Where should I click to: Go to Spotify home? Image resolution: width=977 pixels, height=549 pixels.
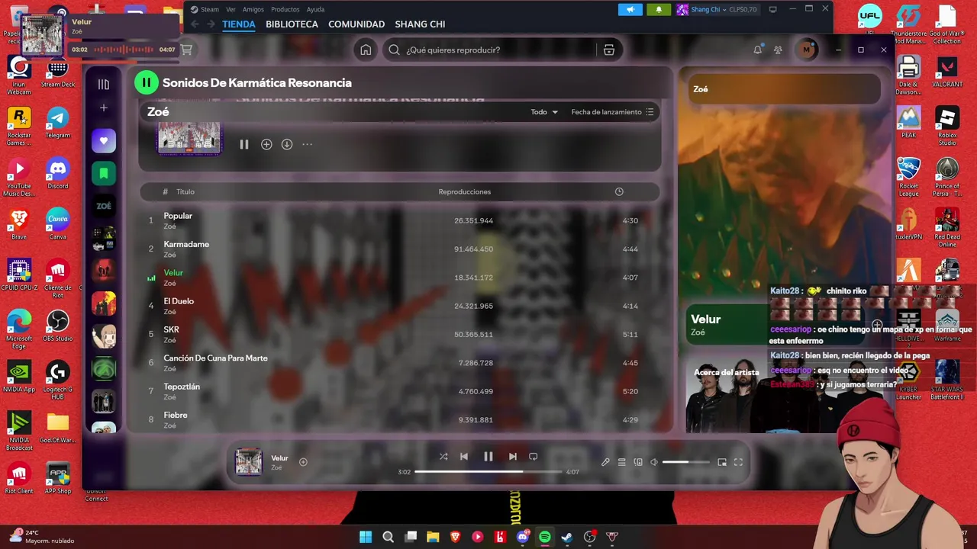(366, 50)
